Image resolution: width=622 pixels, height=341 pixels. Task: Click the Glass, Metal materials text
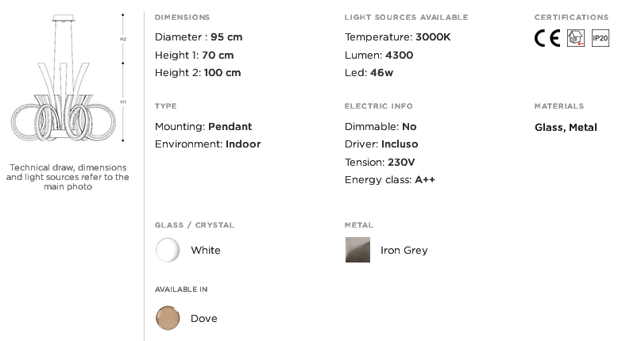click(x=566, y=128)
